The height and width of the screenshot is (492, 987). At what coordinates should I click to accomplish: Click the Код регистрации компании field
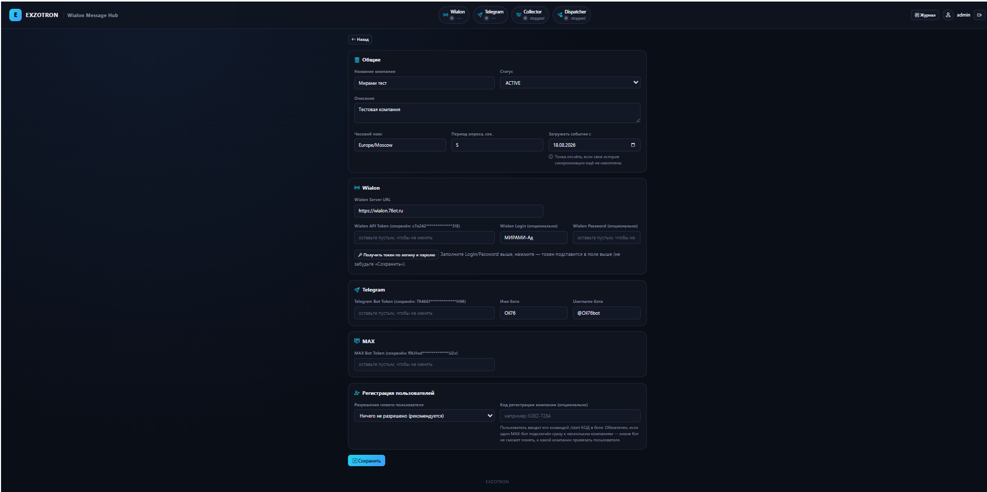pyautogui.click(x=570, y=416)
